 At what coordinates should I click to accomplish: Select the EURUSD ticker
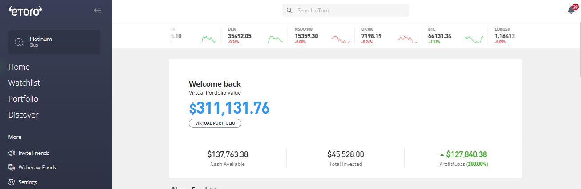(505, 35)
